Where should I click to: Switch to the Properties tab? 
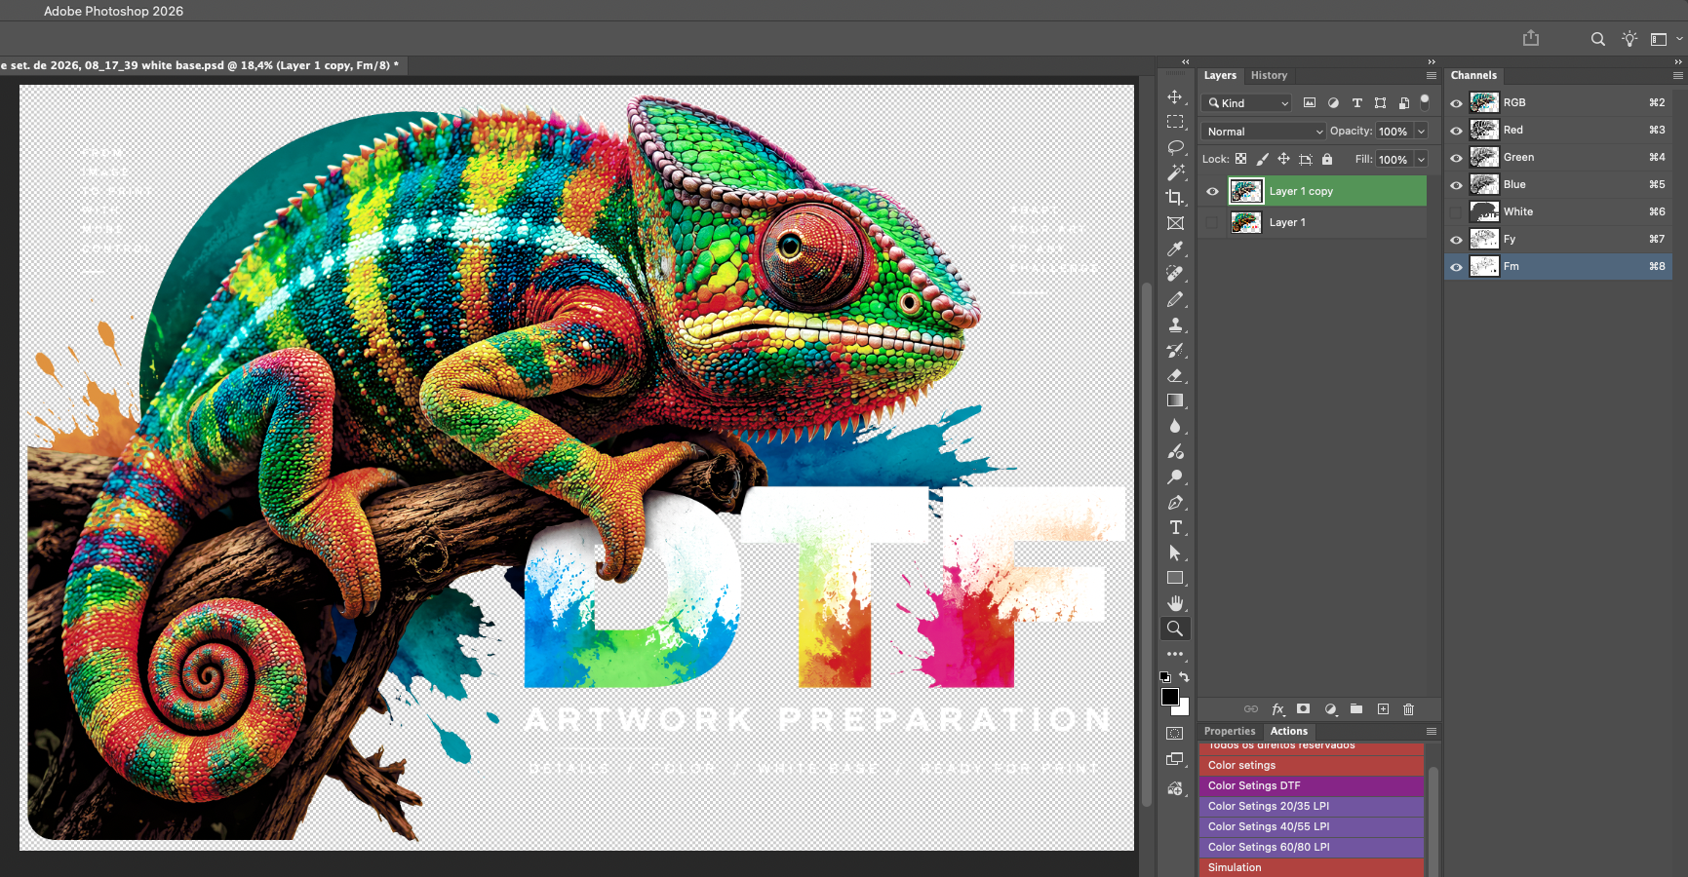coord(1230,731)
